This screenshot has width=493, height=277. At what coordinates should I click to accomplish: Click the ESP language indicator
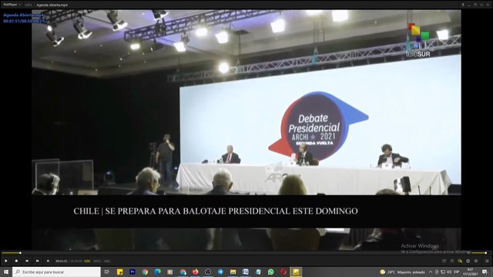(x=457, y=272)
